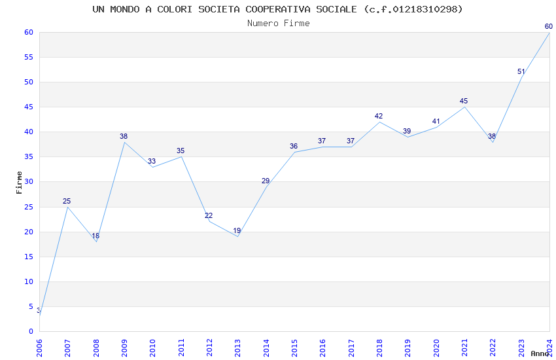
Task: Click the 2023 data label showing 51
Action: [x=521, y=71]
